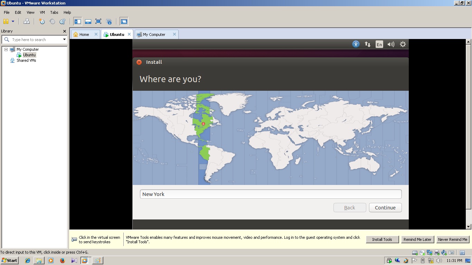Screen dimensions: 472x265
Task: Open the Ubuntu sound indicator
Action: click(x=391, y=44)
